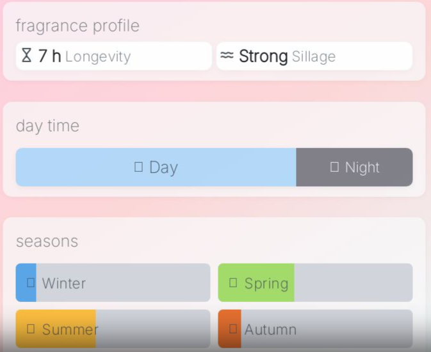This screenshot has height=352, width=431.
Task: Click the icon on the Summer bar
Action: tap(31, 330)
